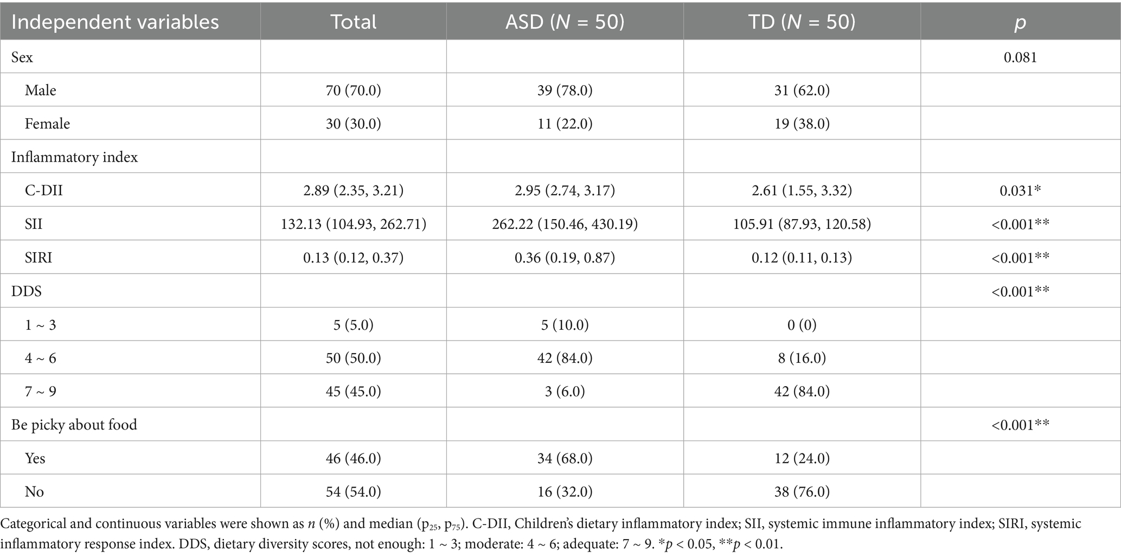1121x557 pixels.
Task: Click the 'SIRI' row label
Action: (39, 258)
